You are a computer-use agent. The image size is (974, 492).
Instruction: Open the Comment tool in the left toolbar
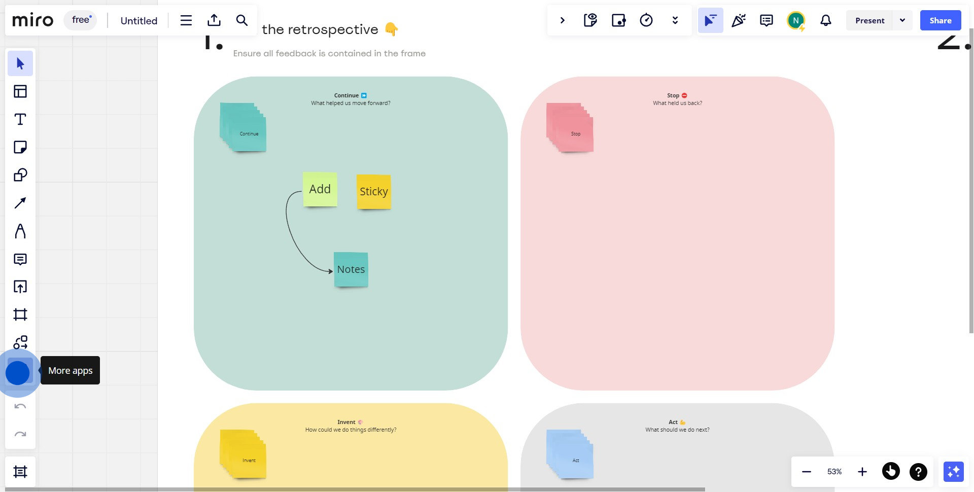[20, 259]
